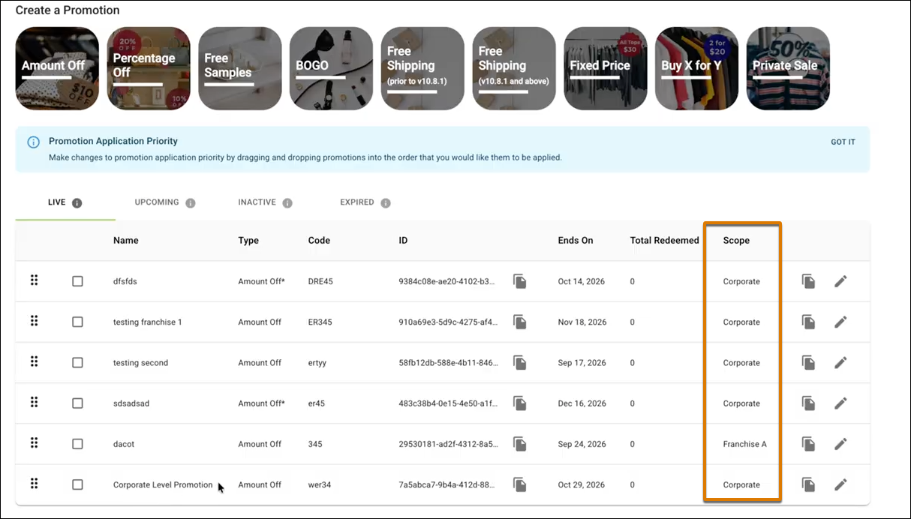Click the Total Redeemed column header

[665, 241]
